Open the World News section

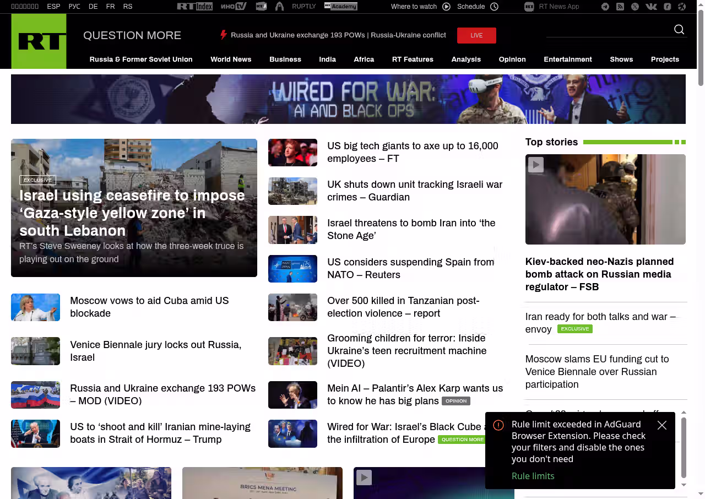pos(231,59)
